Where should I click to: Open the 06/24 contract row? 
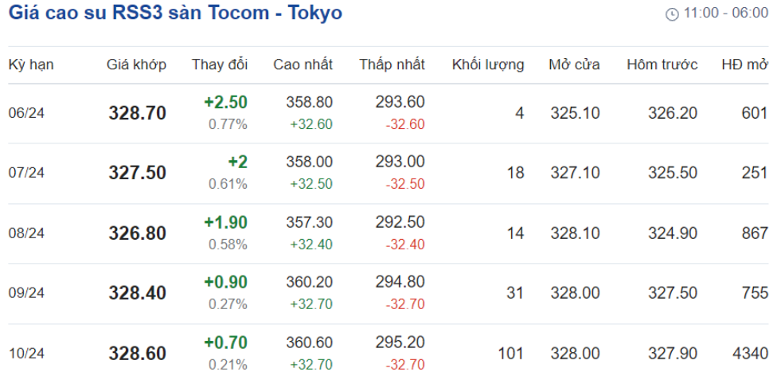[388, 114]
